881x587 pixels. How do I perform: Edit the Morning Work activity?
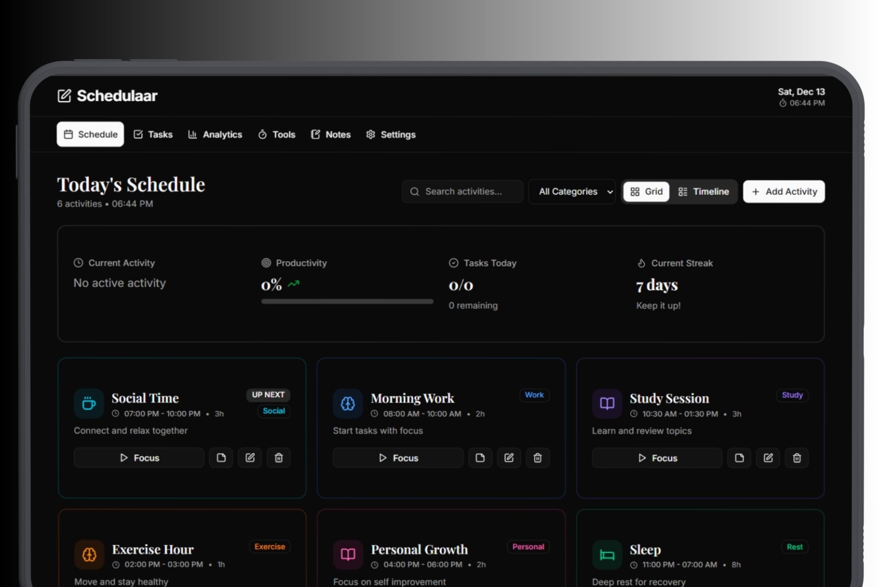click(509, 458)
